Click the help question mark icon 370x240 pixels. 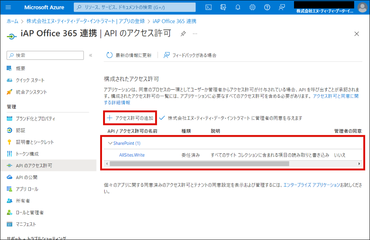[x=267, y=7]
